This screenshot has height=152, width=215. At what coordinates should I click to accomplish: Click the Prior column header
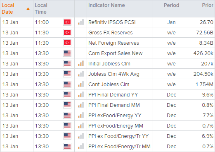pyautogui.click(x=208, y=5)
